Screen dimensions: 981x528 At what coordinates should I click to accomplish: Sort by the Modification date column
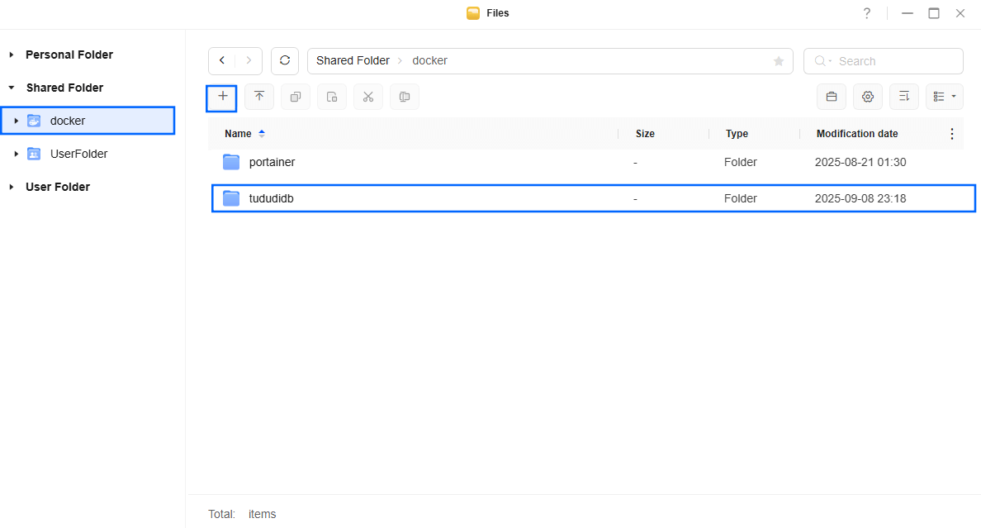point(856,133)
